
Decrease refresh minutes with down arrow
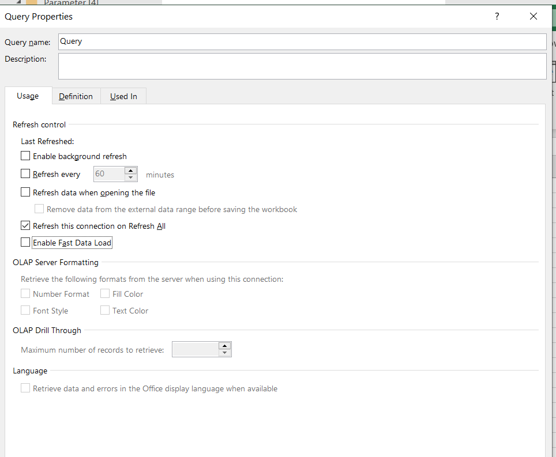[130, 177]
